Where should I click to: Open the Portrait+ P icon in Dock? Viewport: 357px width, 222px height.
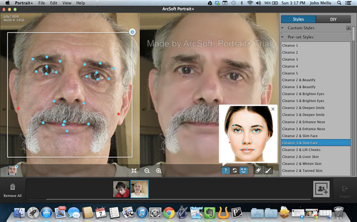(237, 212)
